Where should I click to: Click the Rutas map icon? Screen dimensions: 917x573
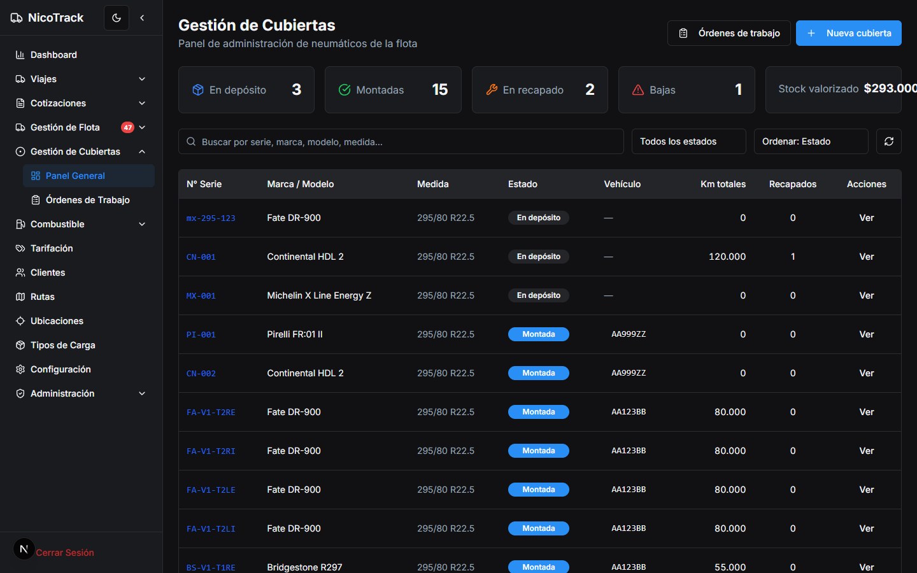(20, 297)
